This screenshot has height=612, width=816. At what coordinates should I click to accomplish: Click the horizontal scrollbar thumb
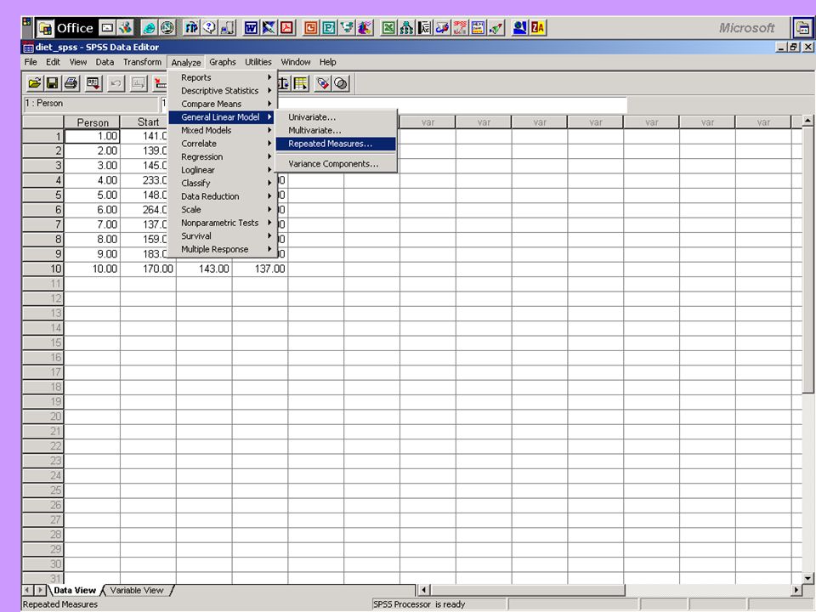click(527, 590)
